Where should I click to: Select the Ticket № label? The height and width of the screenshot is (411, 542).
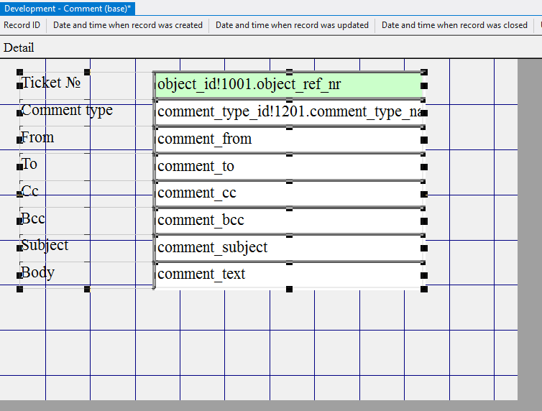[51, 83]
